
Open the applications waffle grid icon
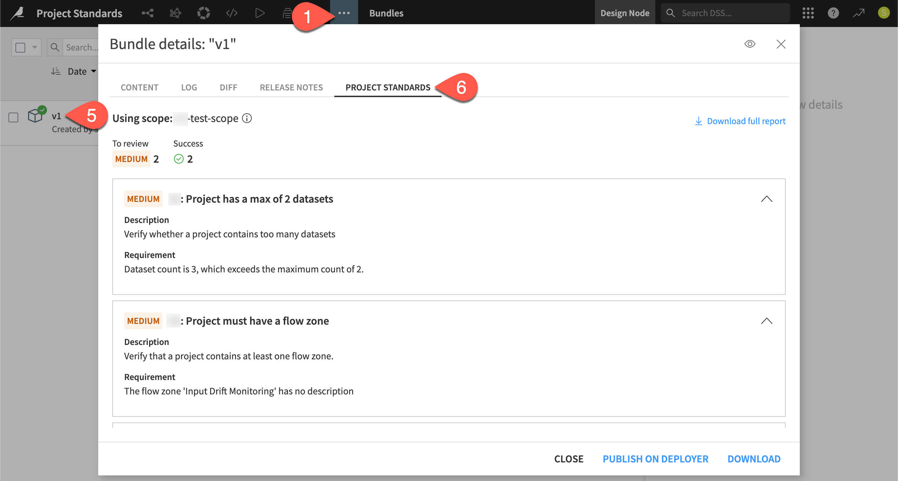point(808,13)
